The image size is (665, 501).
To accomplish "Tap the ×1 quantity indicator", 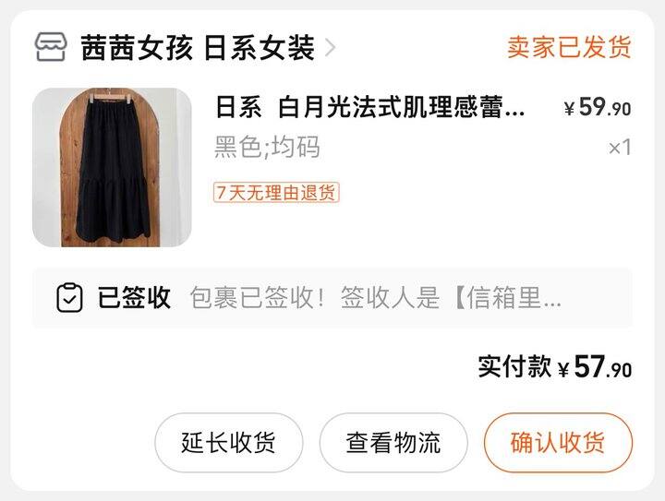I will [x=620, y=148].
